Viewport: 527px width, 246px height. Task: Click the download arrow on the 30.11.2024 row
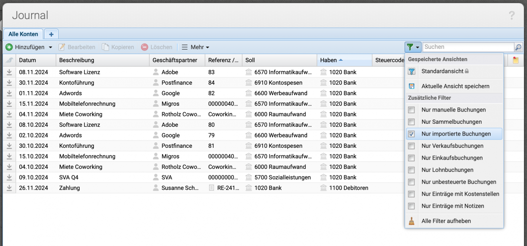tap(9, 83)
